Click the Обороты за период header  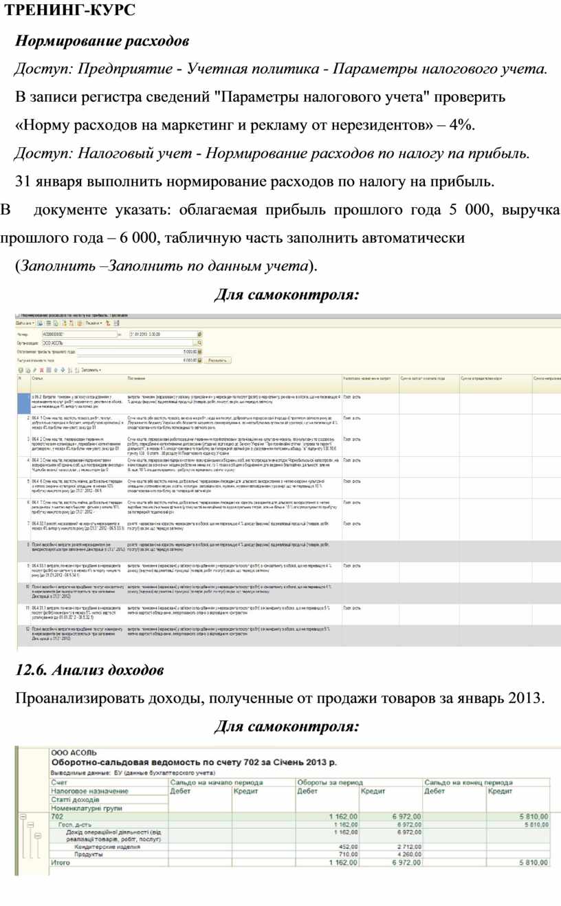point(359,783)
